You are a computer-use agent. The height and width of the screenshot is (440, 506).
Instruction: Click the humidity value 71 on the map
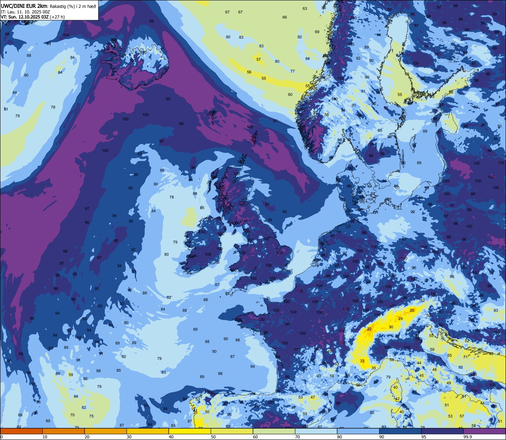(x=465, y=357)
